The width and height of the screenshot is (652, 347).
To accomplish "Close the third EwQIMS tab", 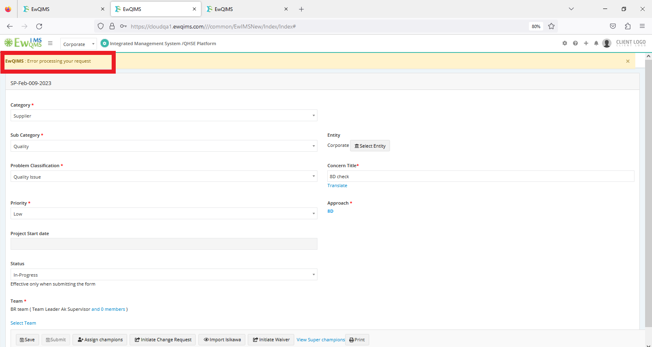I will click(286, 9).
